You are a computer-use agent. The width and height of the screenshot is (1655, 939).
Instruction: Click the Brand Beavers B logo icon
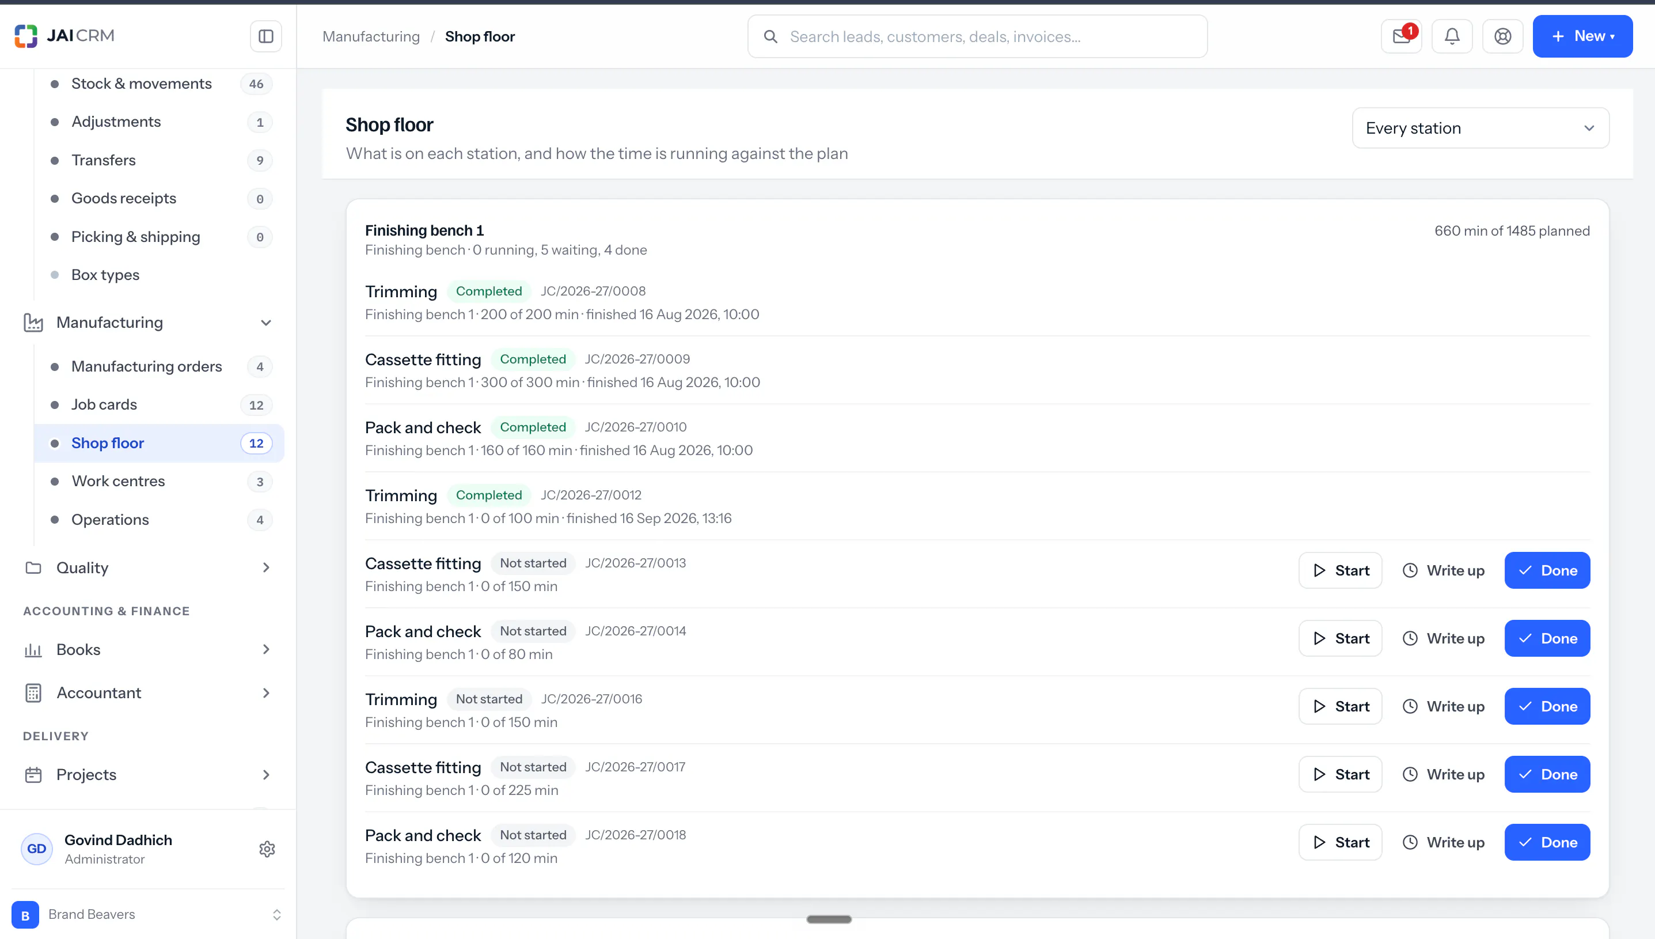pos(25,914)
